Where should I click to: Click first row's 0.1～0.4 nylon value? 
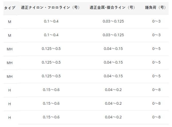click(x=51, y=21)
